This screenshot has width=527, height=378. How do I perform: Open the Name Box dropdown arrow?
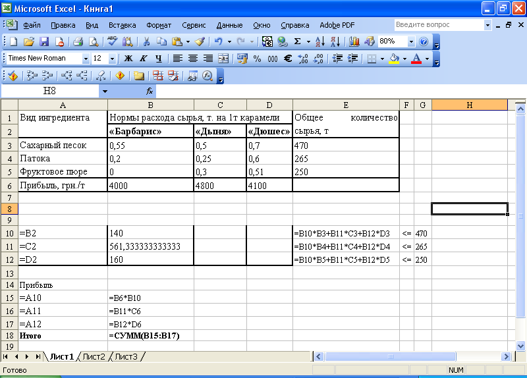[x=105, y=92]
